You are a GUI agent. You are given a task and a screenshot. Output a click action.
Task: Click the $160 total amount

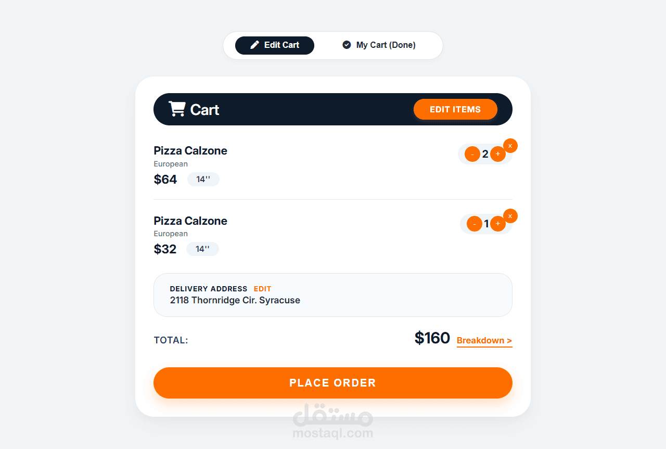click(432, 338)
